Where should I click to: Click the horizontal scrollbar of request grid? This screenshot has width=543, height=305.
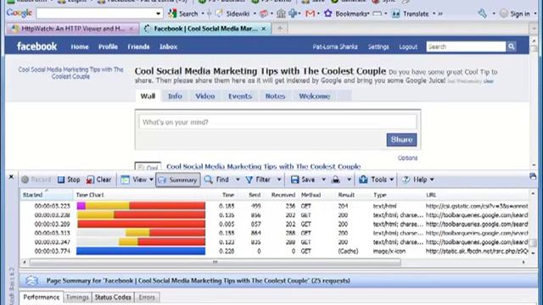coord(216,262)
